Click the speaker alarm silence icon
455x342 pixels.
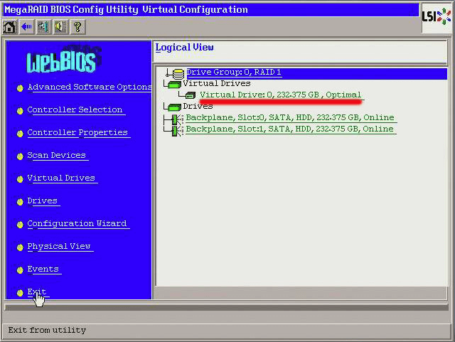(x=60, y=27)
